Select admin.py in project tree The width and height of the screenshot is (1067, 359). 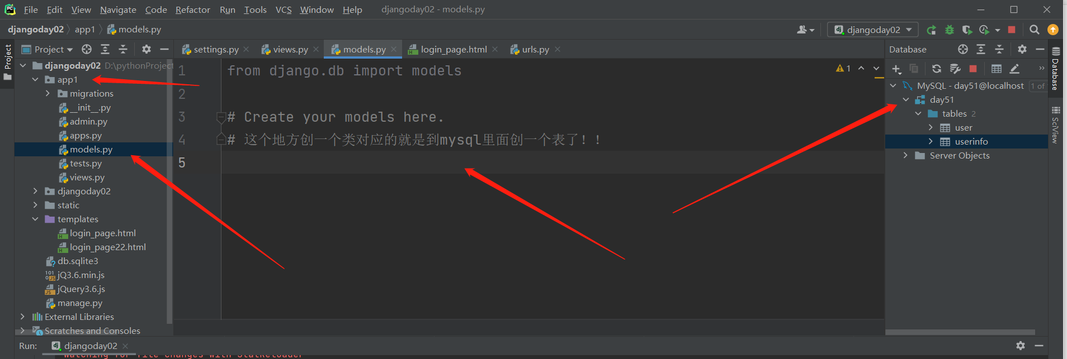click(x=88, y=122)
